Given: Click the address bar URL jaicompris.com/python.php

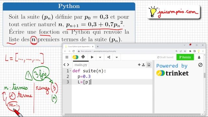Looking at the screenshot, I should [105, 51].
